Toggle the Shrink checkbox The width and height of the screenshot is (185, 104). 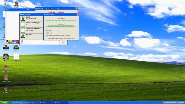[x=47, y=33]
